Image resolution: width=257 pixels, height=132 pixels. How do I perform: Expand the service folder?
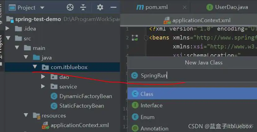tap(43, 87)
